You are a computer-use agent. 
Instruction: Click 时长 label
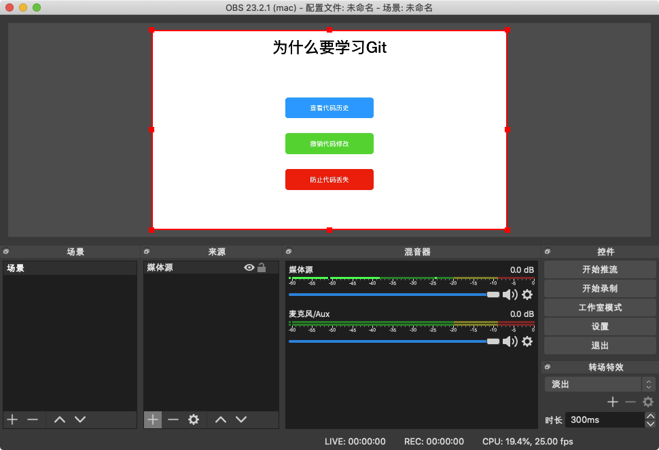click(554, 420)
